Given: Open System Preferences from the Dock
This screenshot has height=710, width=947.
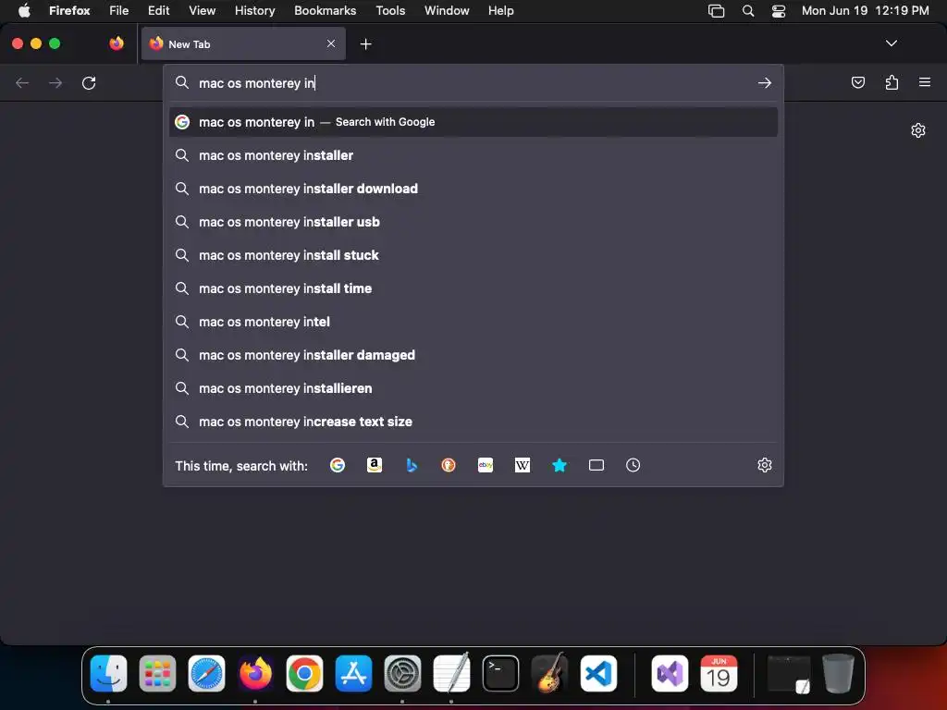Looking at the screenshot, I should click(x=403, y=673).
